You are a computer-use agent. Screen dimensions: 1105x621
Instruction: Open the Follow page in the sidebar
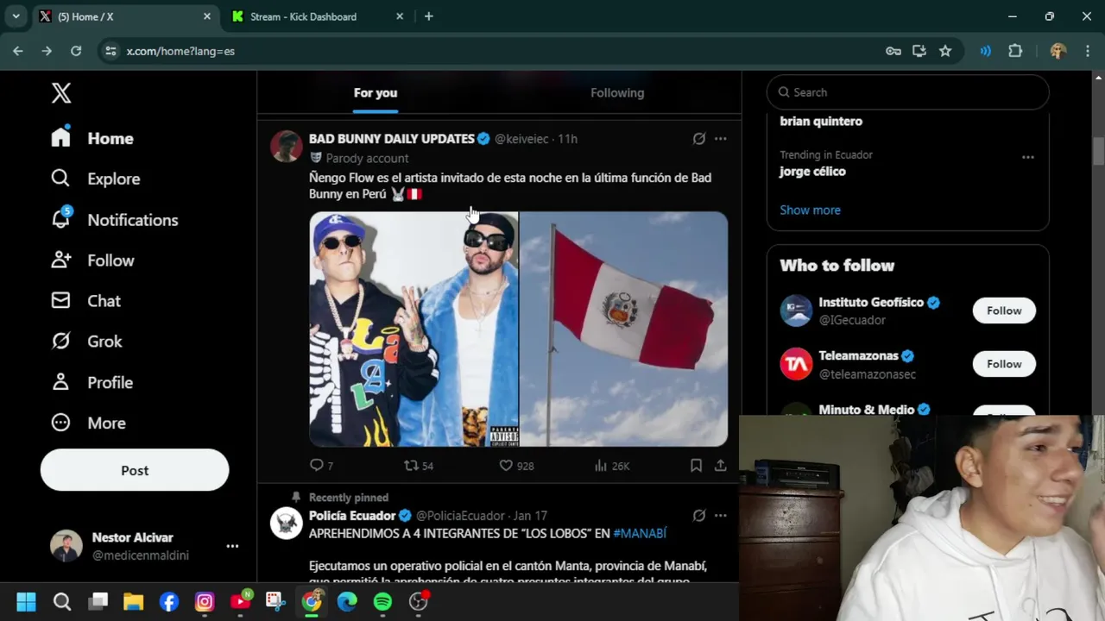(x=92, y=260)
